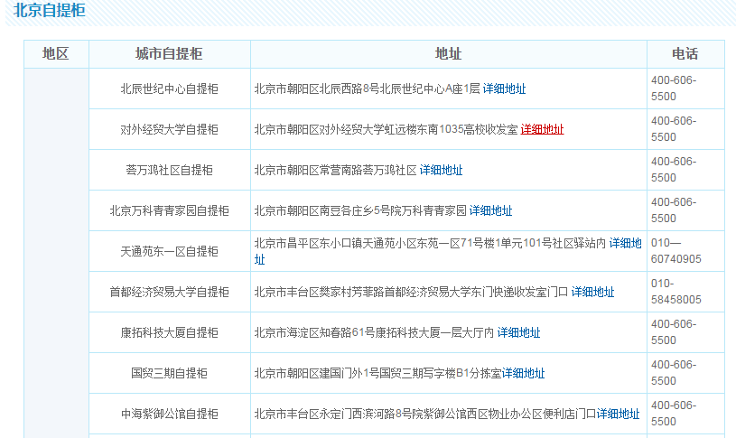Select the 首都经济贸易大学自提柜 name cell
This screenshot has height=438, width=736.
coord(170,292)
